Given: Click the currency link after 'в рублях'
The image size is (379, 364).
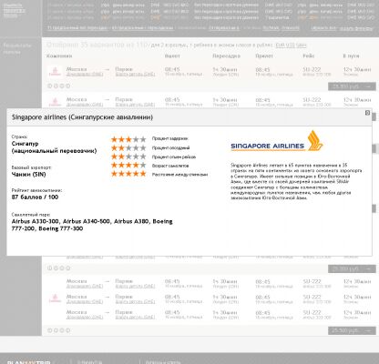Looking at the screenshot, I should 291,45.
